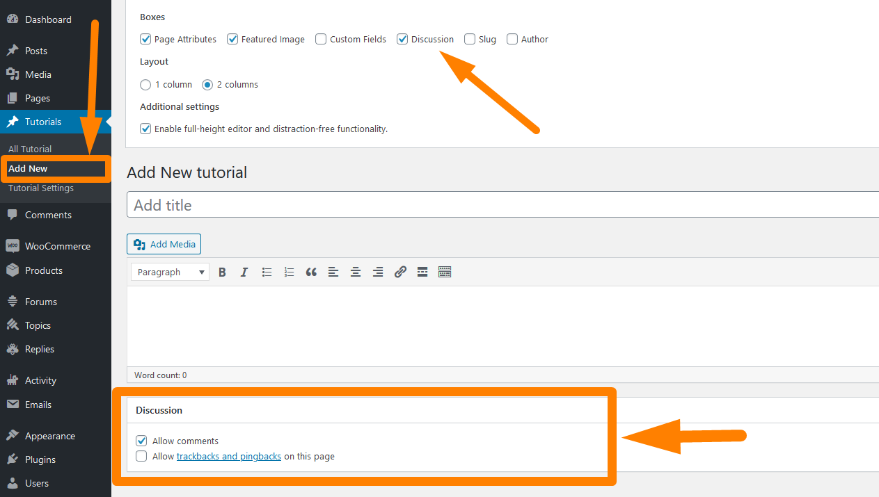Enable the Author box
Screen dimensions: 879x497
click(x=512, y=39)
